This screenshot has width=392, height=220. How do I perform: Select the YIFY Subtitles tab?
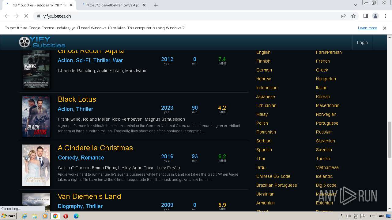pos(39,5)
